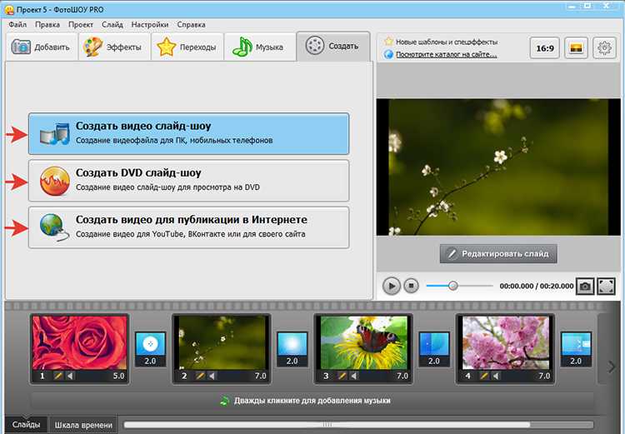
Task: Switch to the Эффекты tab
Action: [x=114, y=47]
